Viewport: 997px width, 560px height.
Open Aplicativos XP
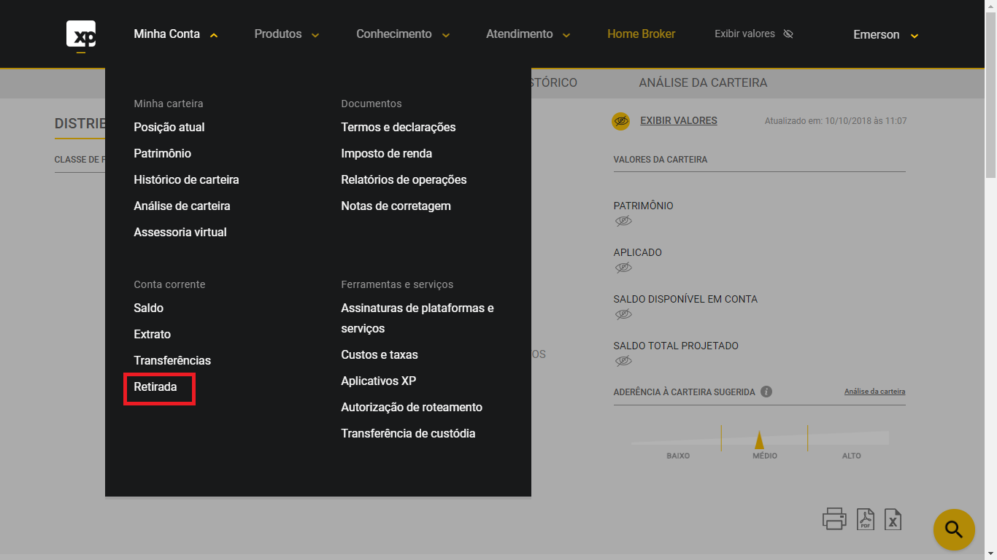point(379,381)
